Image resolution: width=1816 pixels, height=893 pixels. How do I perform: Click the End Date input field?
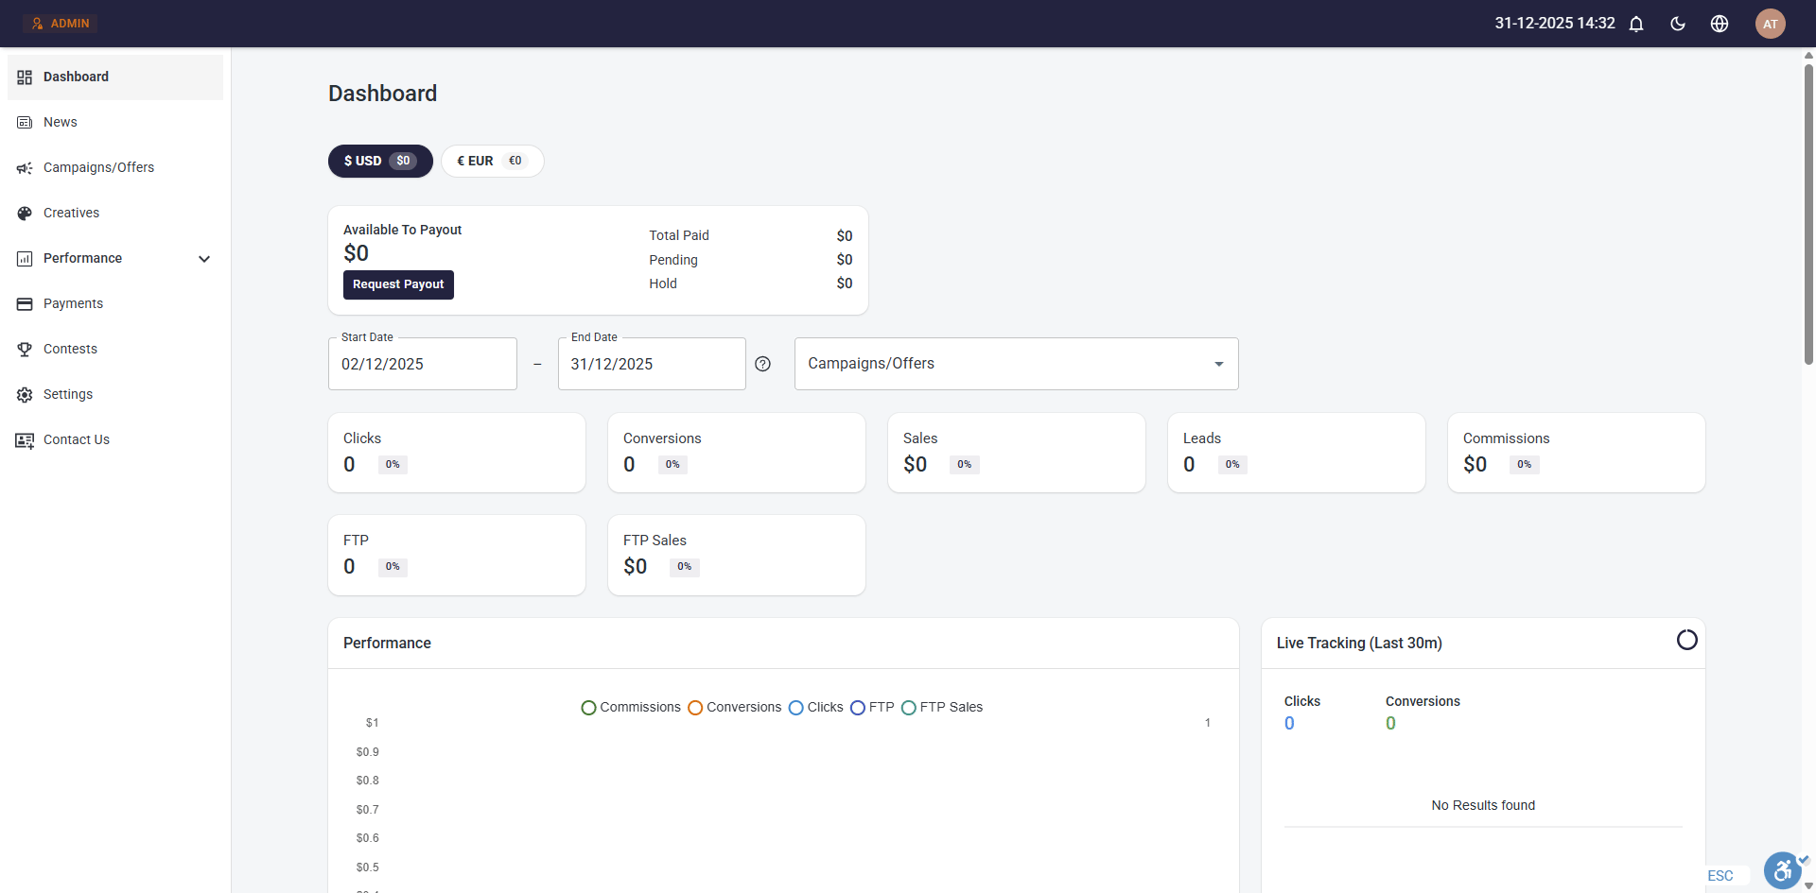click(652, 364)
